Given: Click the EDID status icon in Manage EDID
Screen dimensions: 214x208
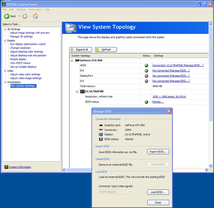Looking at the screenshot, I should [x=101, y=139].
